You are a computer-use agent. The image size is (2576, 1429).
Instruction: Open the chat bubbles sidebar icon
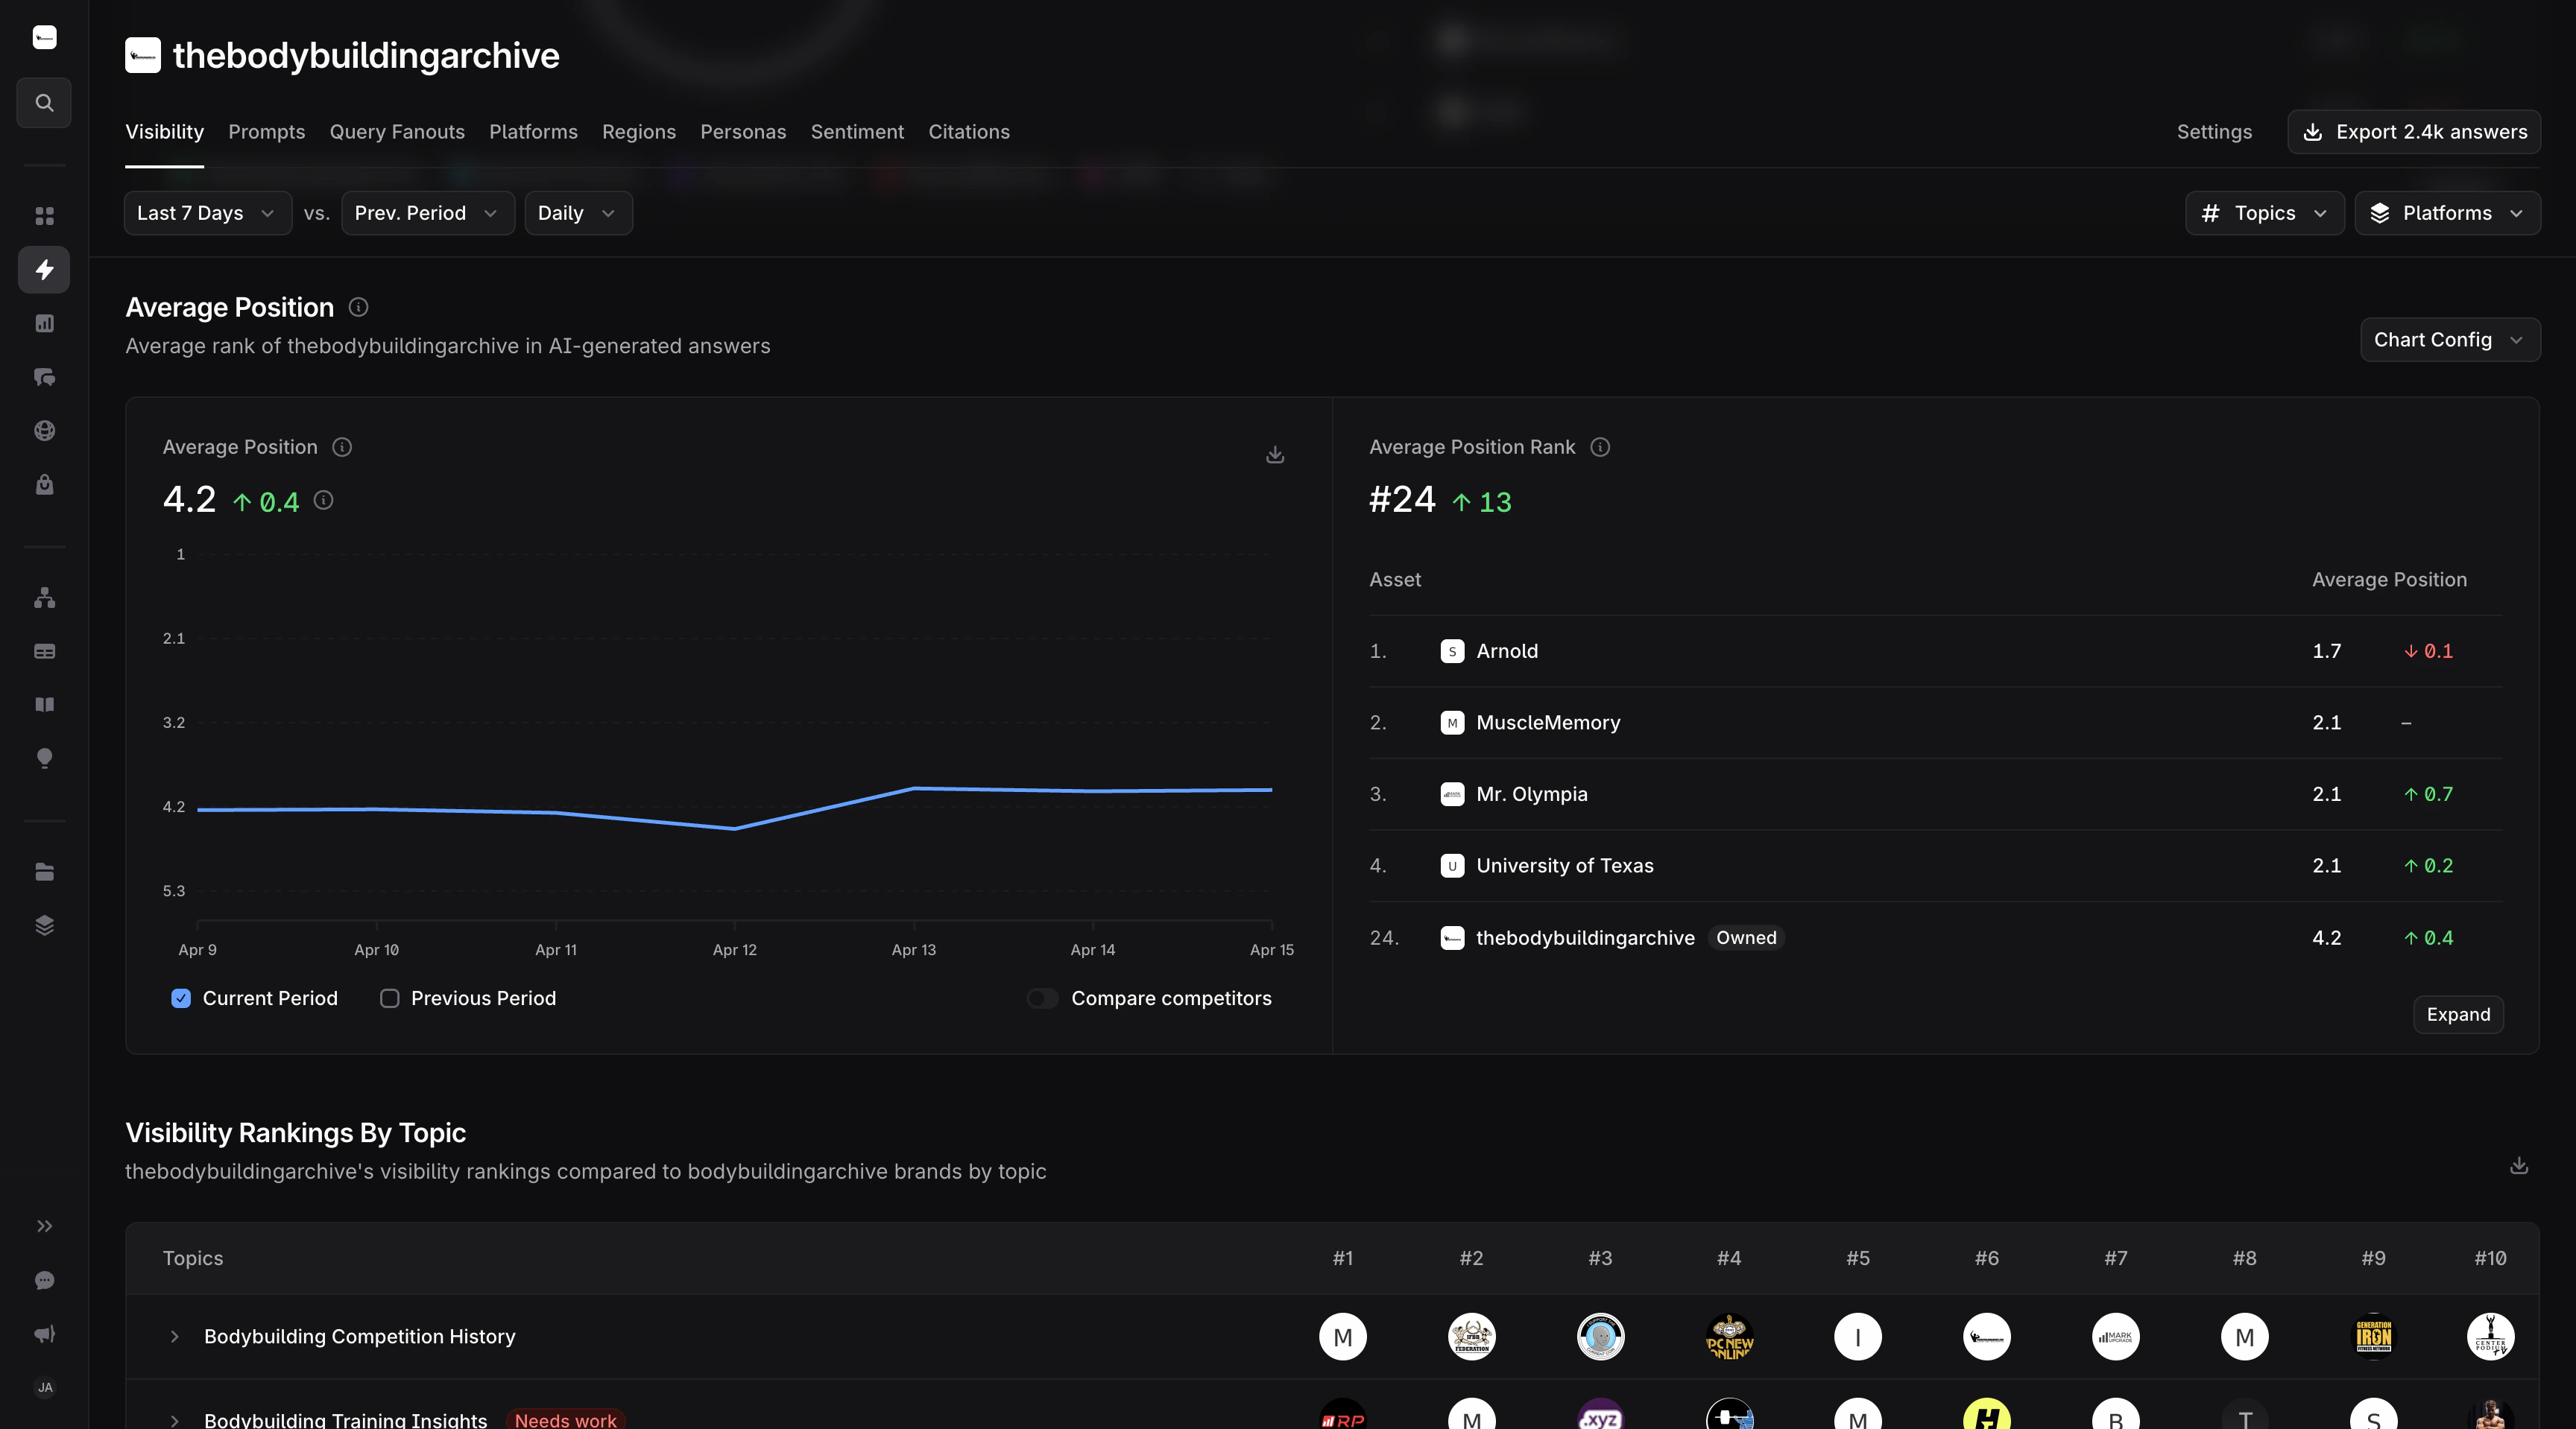[44, 377]
